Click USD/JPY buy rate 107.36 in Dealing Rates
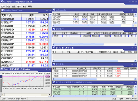The height and width of the screenshot is (101, 138). pos(44,23)
